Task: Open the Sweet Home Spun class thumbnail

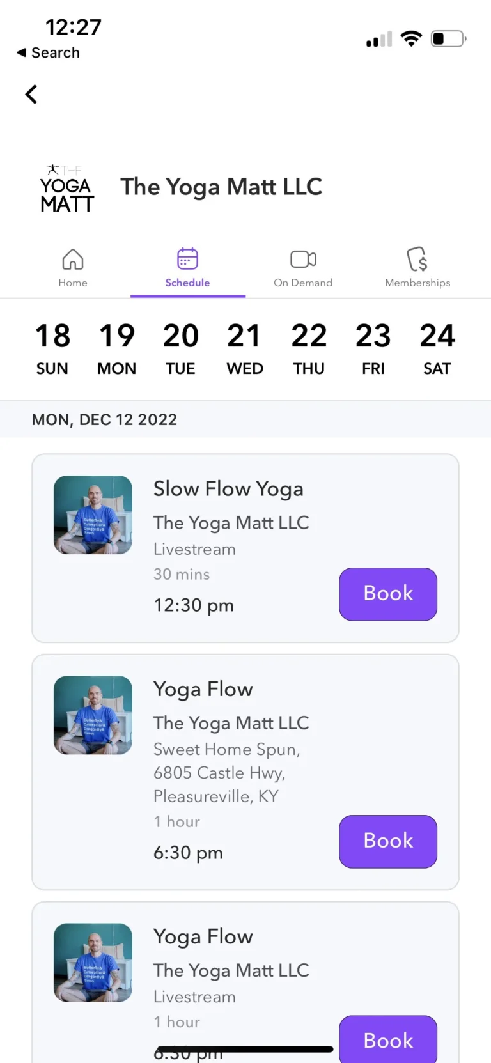Action: 93,715
